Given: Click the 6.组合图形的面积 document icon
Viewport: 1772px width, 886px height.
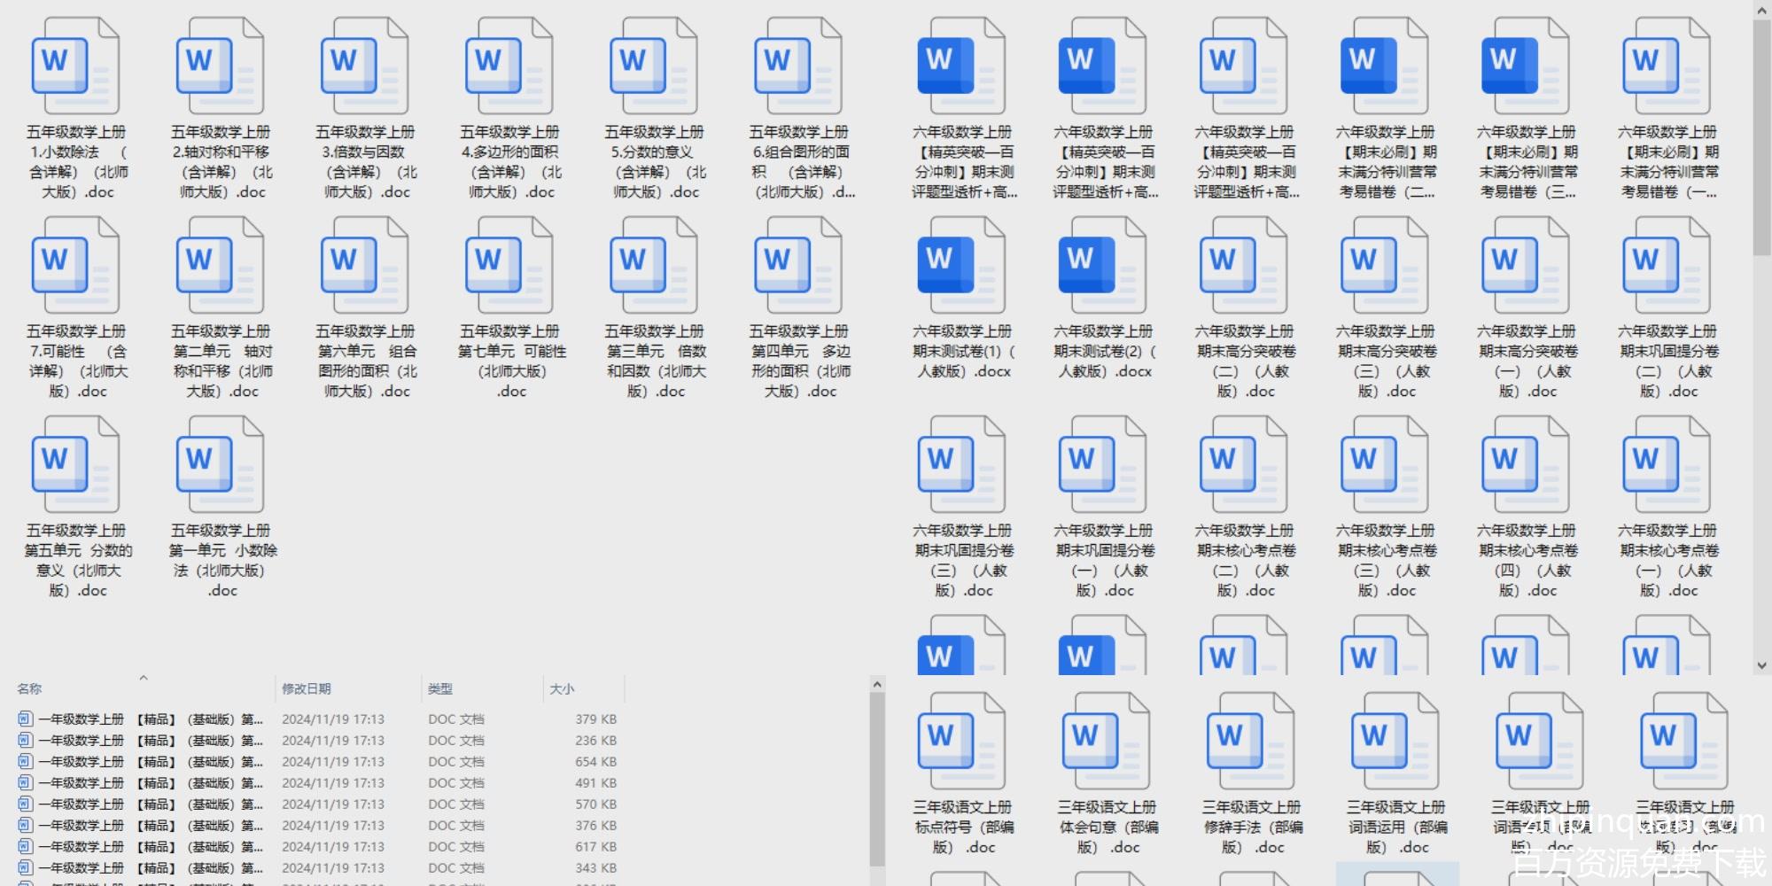Looking at the screenshot, I should (x=797, y=66).
